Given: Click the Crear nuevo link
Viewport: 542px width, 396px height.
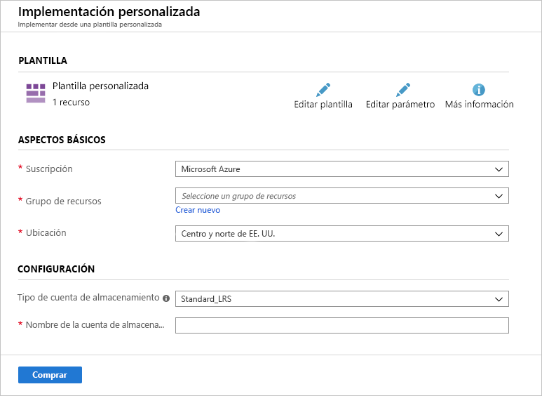Looking at the screenshot, I should pos(198,210).
